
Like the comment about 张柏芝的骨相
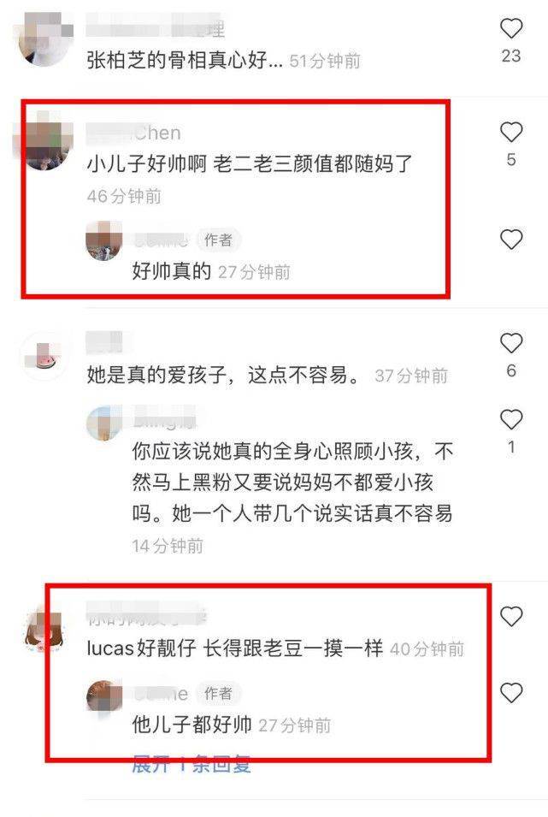pyautogui.click(x=511, y=28)
